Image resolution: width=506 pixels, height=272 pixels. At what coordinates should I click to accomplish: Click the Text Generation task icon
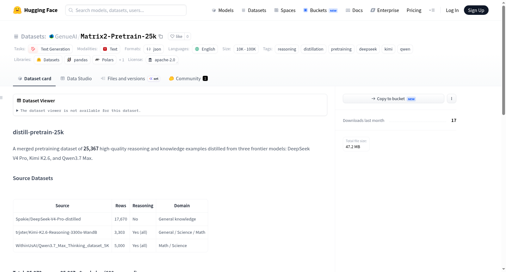point(33,49)
